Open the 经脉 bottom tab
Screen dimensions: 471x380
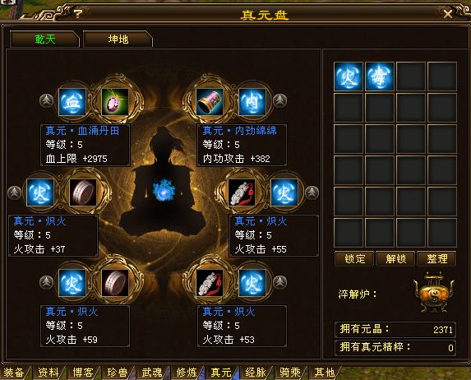click(x=256, y=373)
